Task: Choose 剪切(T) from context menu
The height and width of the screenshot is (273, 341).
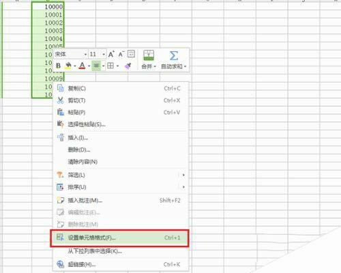Action: (x=121, y=100)
